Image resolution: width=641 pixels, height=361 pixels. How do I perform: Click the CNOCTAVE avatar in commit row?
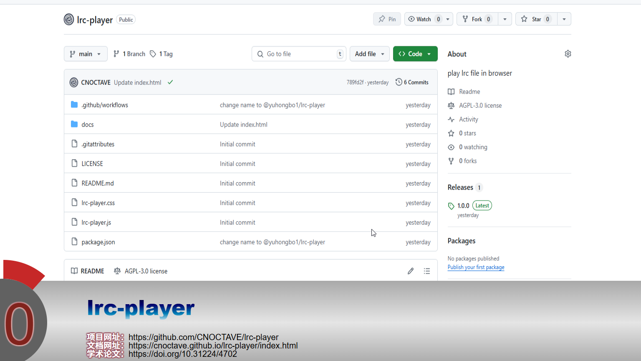coord(74,82)
